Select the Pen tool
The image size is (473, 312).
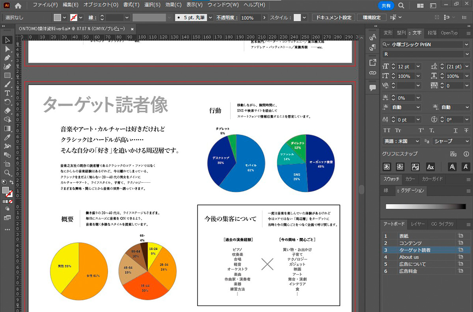tap(7, 58)
